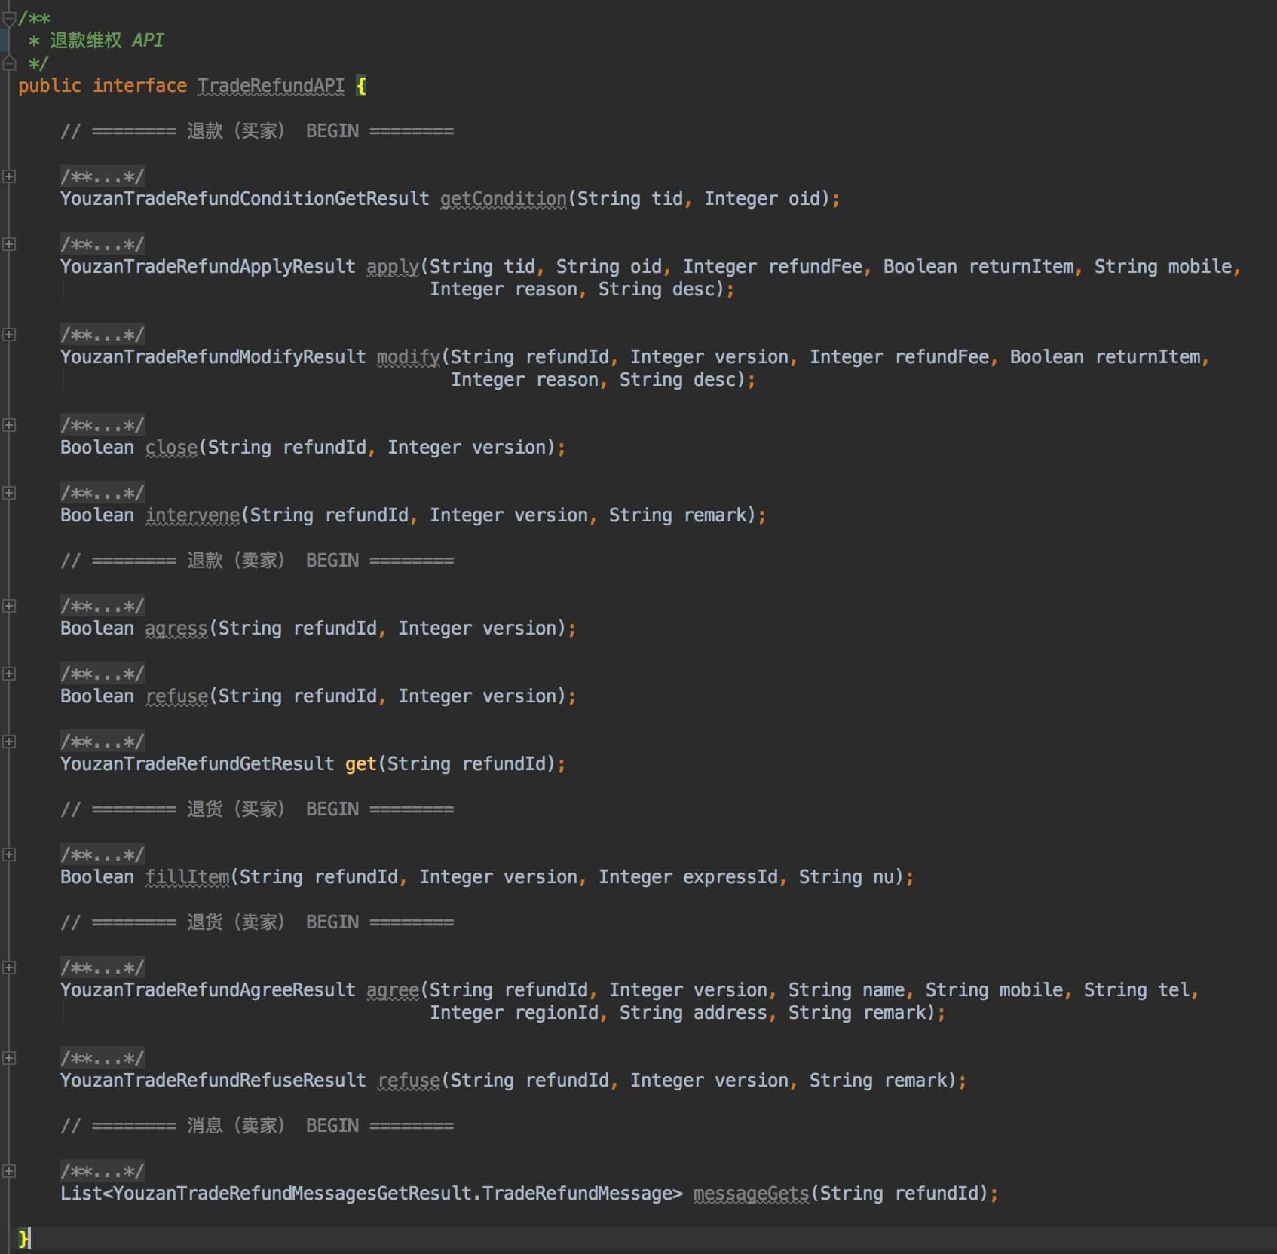
Task: Click the 'oid' parameter in getCondition method
Action: point(804,199)
